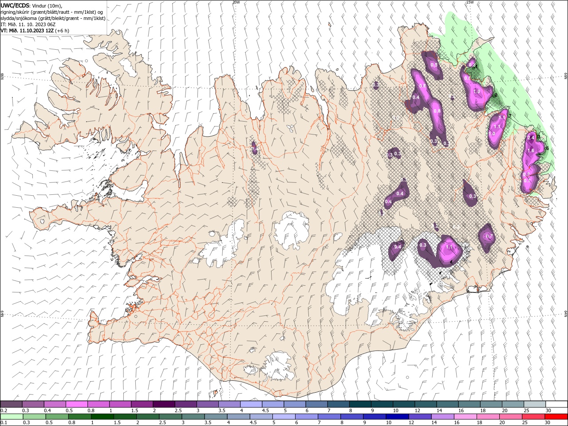Pick the pink rain legend swatch labeled 18
Viewport: 568px width, 426px height.
(x=488, y=417)
